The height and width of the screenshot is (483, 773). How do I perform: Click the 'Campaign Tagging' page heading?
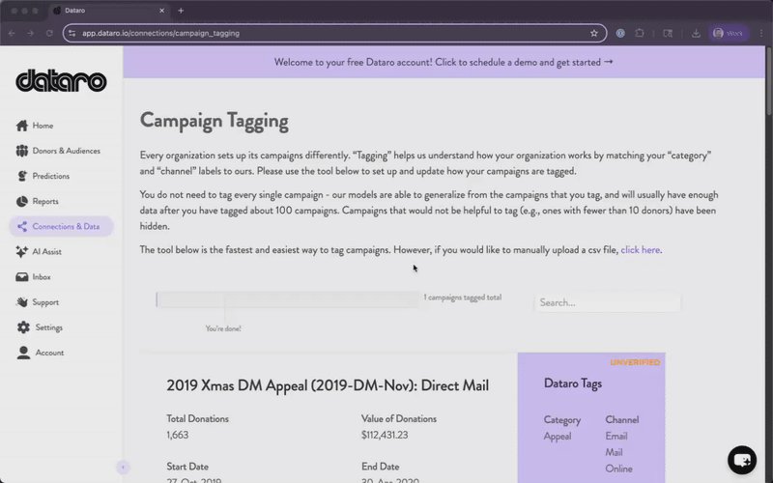(214, 121)
